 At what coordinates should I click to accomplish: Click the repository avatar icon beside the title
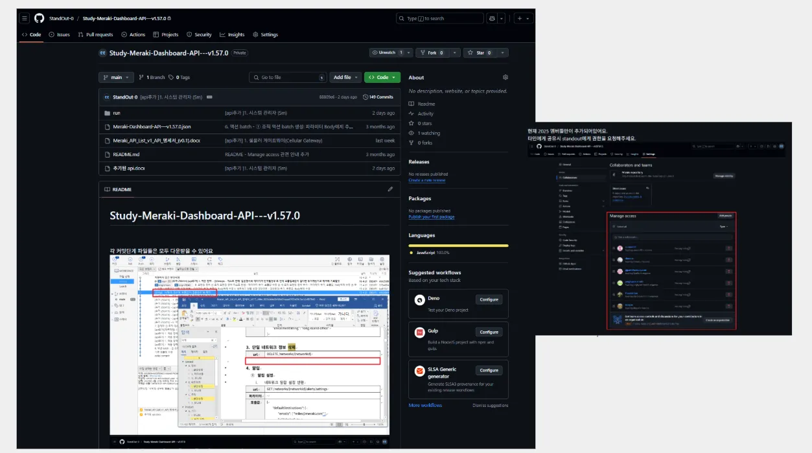point(102,52)
